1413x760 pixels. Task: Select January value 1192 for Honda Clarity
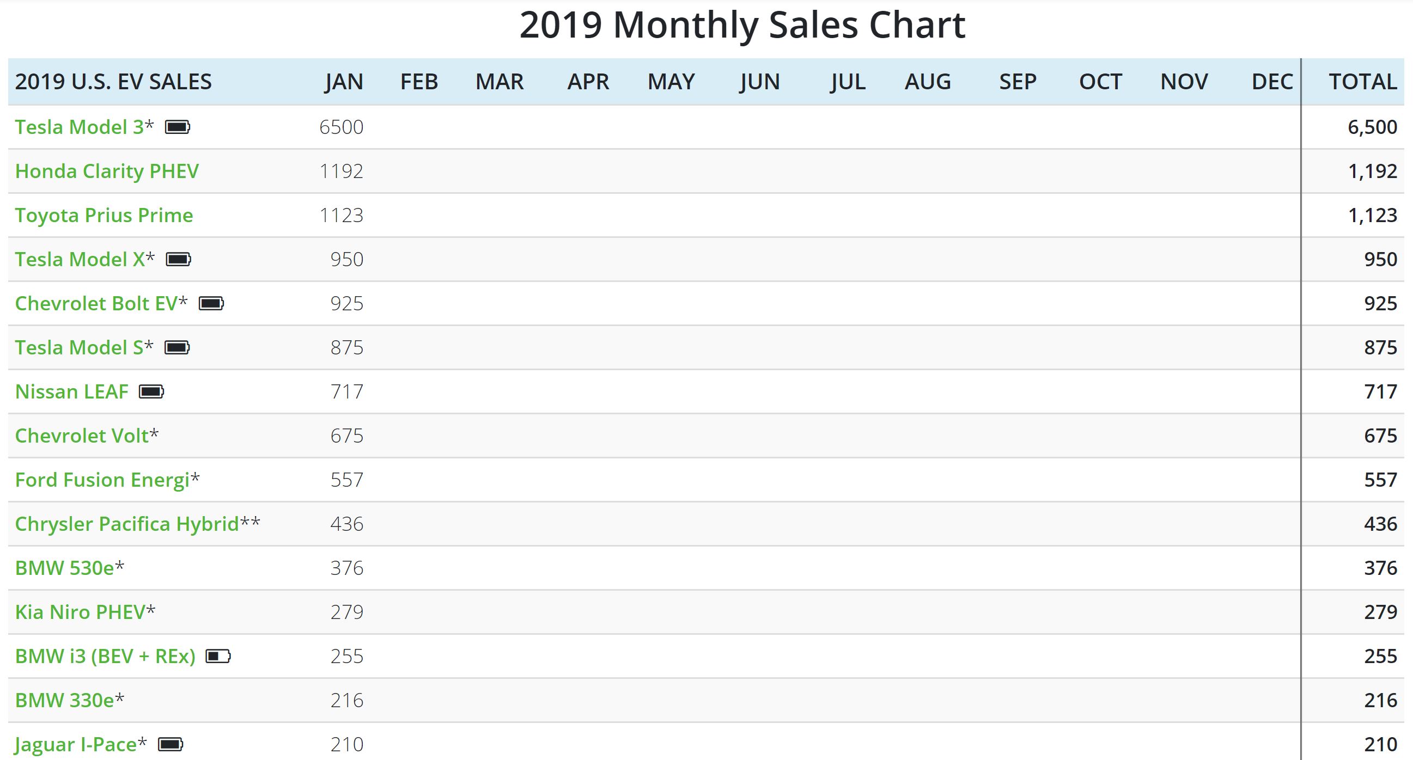[x=341, y=171]
